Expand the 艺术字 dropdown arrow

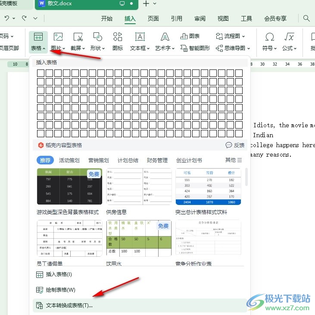tap(173, 48)
